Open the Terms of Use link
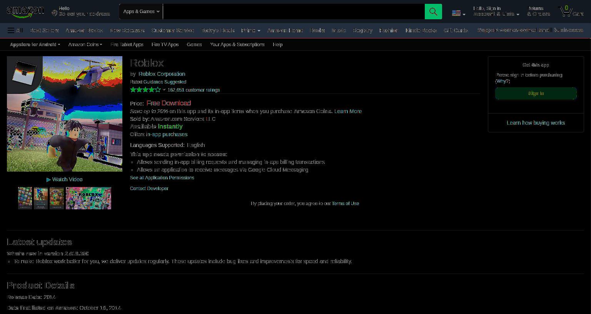The image size is (591, 314). click(x=346, y=204)
